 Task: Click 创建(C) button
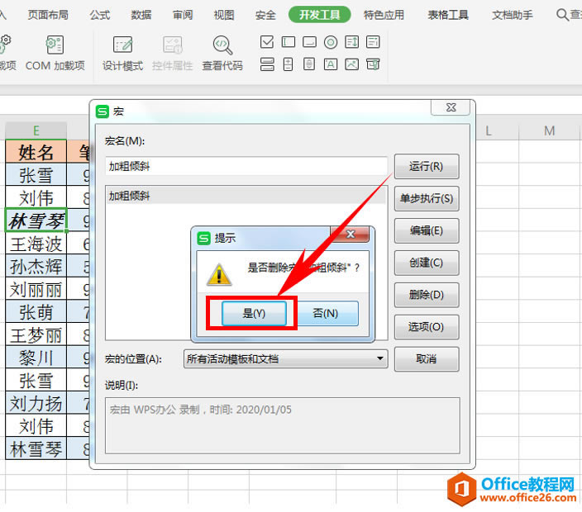coord(426,263)
